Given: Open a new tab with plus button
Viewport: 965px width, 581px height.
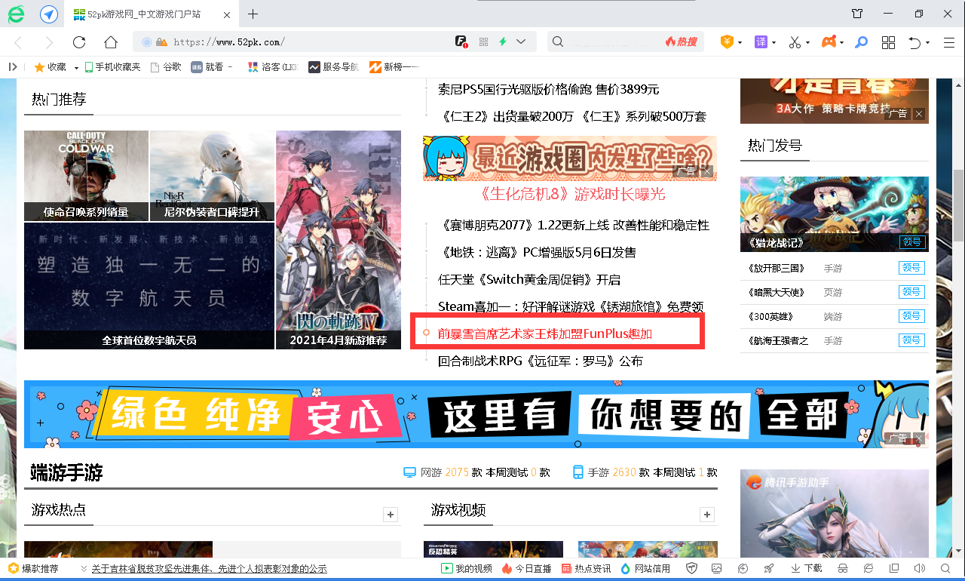Looking at the screenshot, I should point(253,14).
